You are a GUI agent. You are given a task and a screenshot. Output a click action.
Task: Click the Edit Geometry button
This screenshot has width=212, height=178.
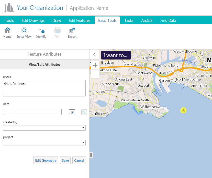(46, 160)
